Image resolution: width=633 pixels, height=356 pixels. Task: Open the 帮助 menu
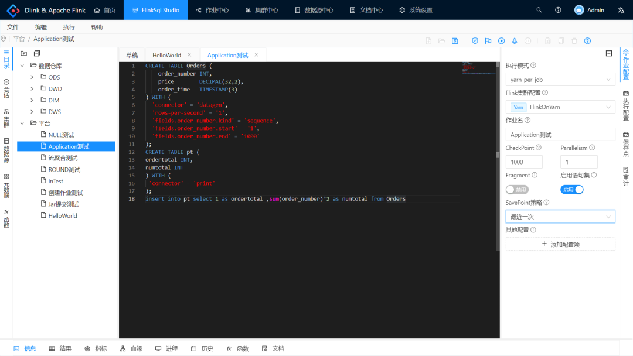pyautogui.click(x=97, y=27)
